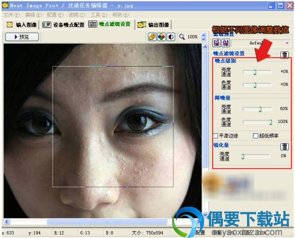Click the x:633 status bar entry

tap(8, 233)
